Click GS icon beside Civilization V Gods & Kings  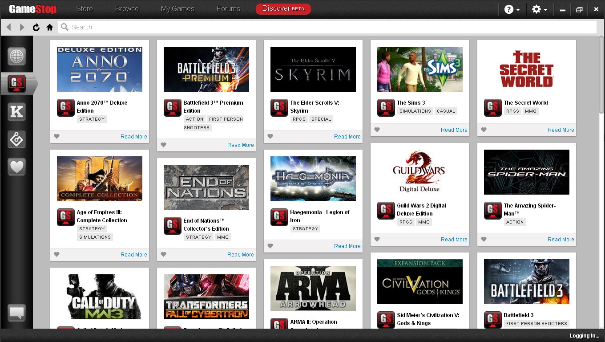(386, 320)
